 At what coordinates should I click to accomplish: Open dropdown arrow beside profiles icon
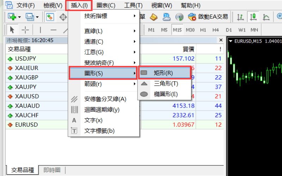click(x=37, y=17)
